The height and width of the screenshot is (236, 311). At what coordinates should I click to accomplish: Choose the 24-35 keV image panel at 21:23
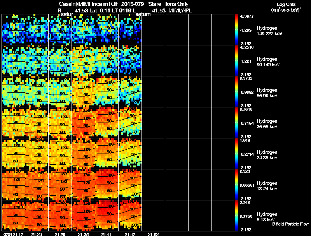click(37, 153)
